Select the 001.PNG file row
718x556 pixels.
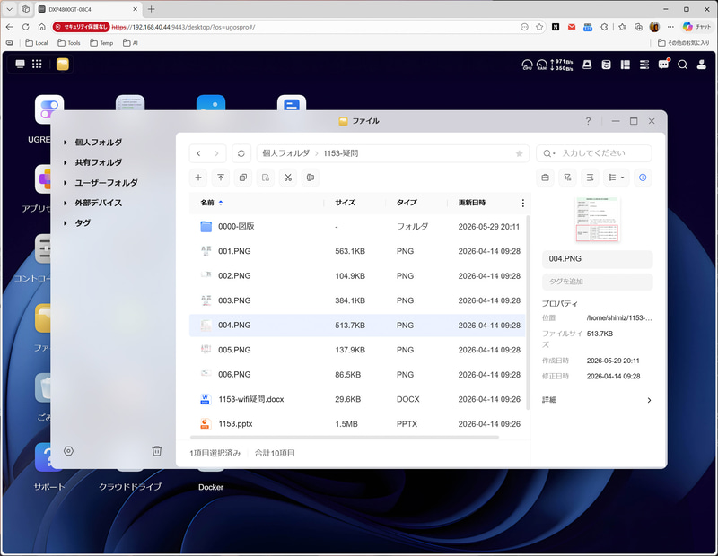click(x=357, y=251)
